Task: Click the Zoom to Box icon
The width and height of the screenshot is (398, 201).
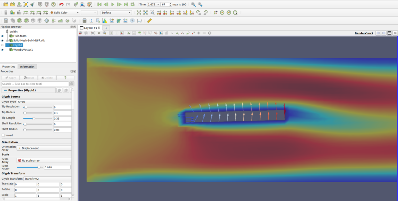Action: [x=152, y=13]
